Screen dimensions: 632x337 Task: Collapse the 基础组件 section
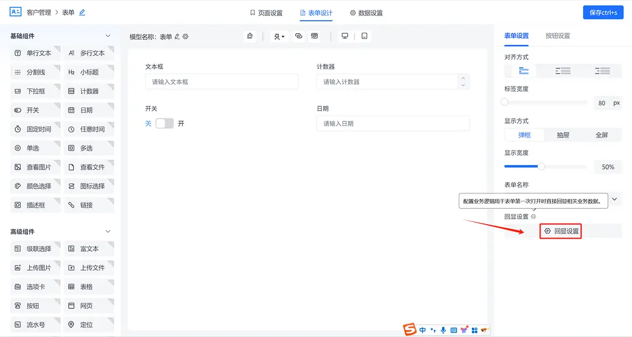pos(108,35)
